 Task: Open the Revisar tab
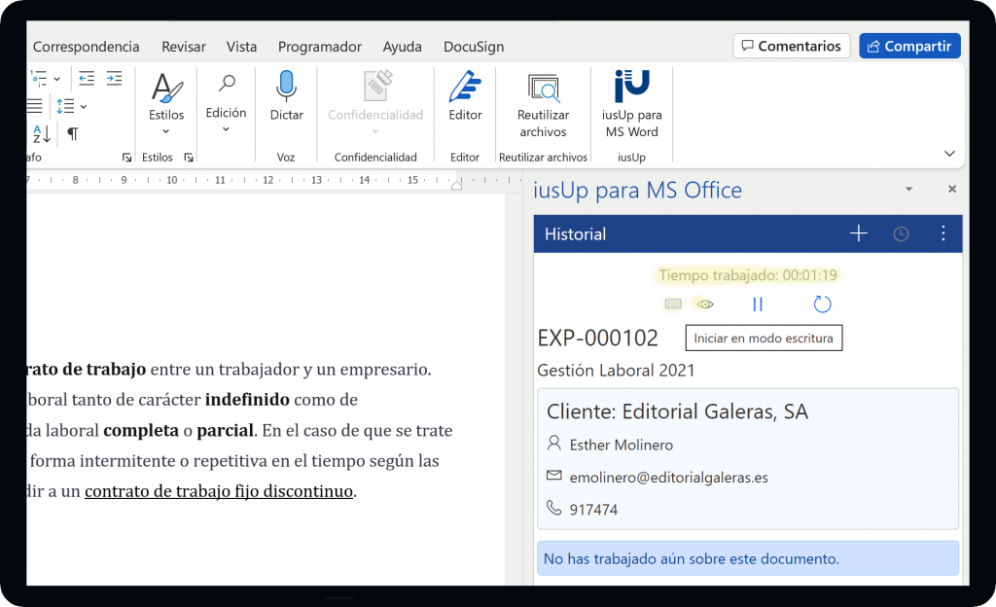click(184, 47)
